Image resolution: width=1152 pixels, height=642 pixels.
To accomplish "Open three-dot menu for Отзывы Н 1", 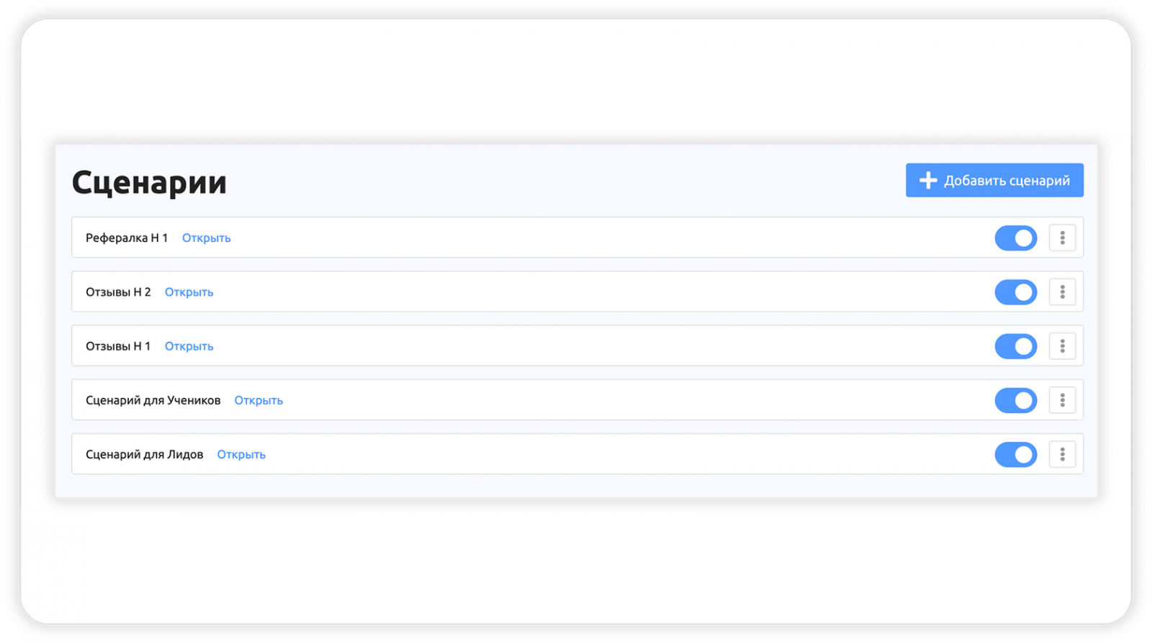I will (1062, 346).
